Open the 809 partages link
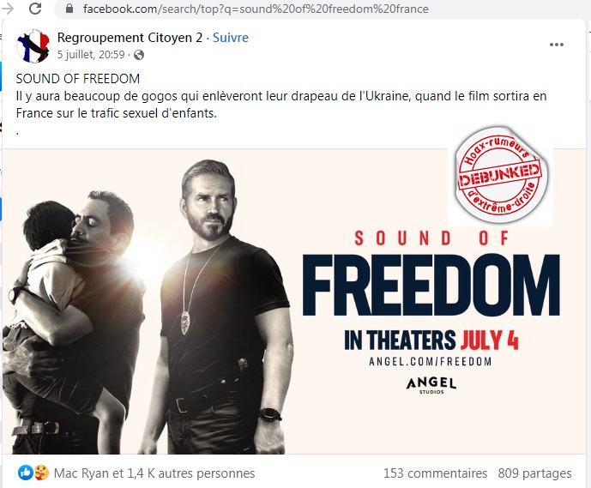 pyautogui.click(x=535, y=473)
